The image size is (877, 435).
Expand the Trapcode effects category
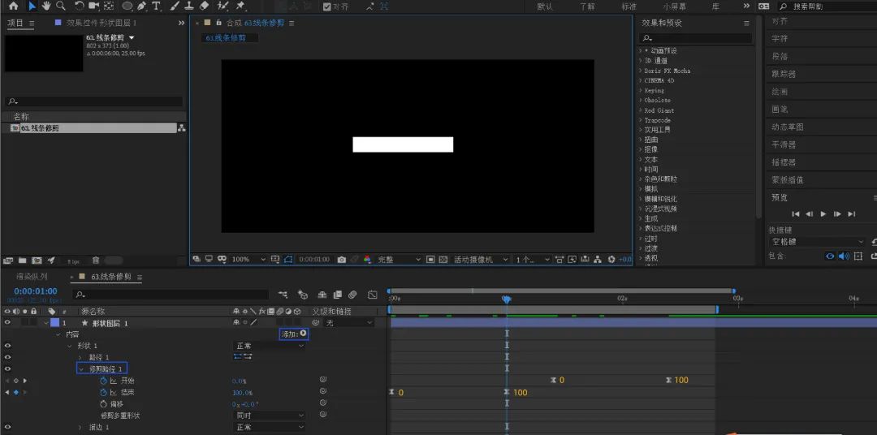point(658,120)
